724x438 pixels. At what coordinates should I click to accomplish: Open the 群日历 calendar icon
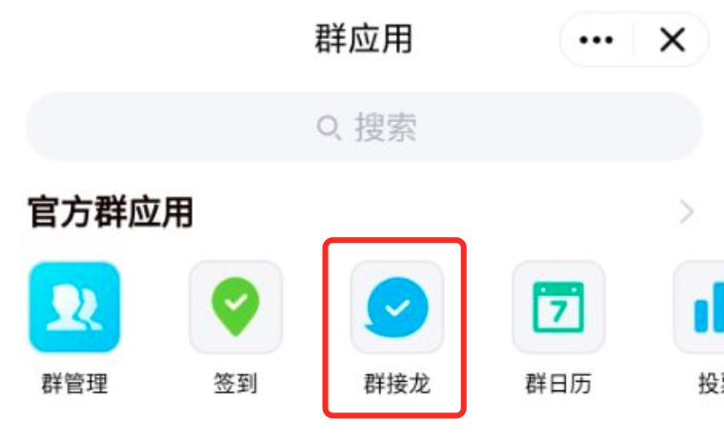558,307
